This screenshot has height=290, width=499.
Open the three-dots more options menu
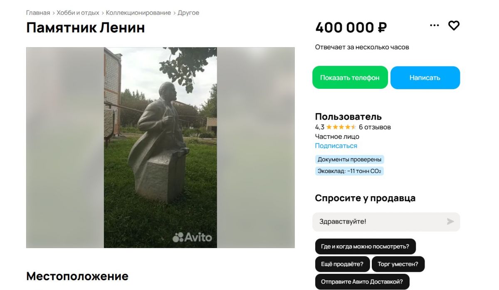click(x=435, y=26)
